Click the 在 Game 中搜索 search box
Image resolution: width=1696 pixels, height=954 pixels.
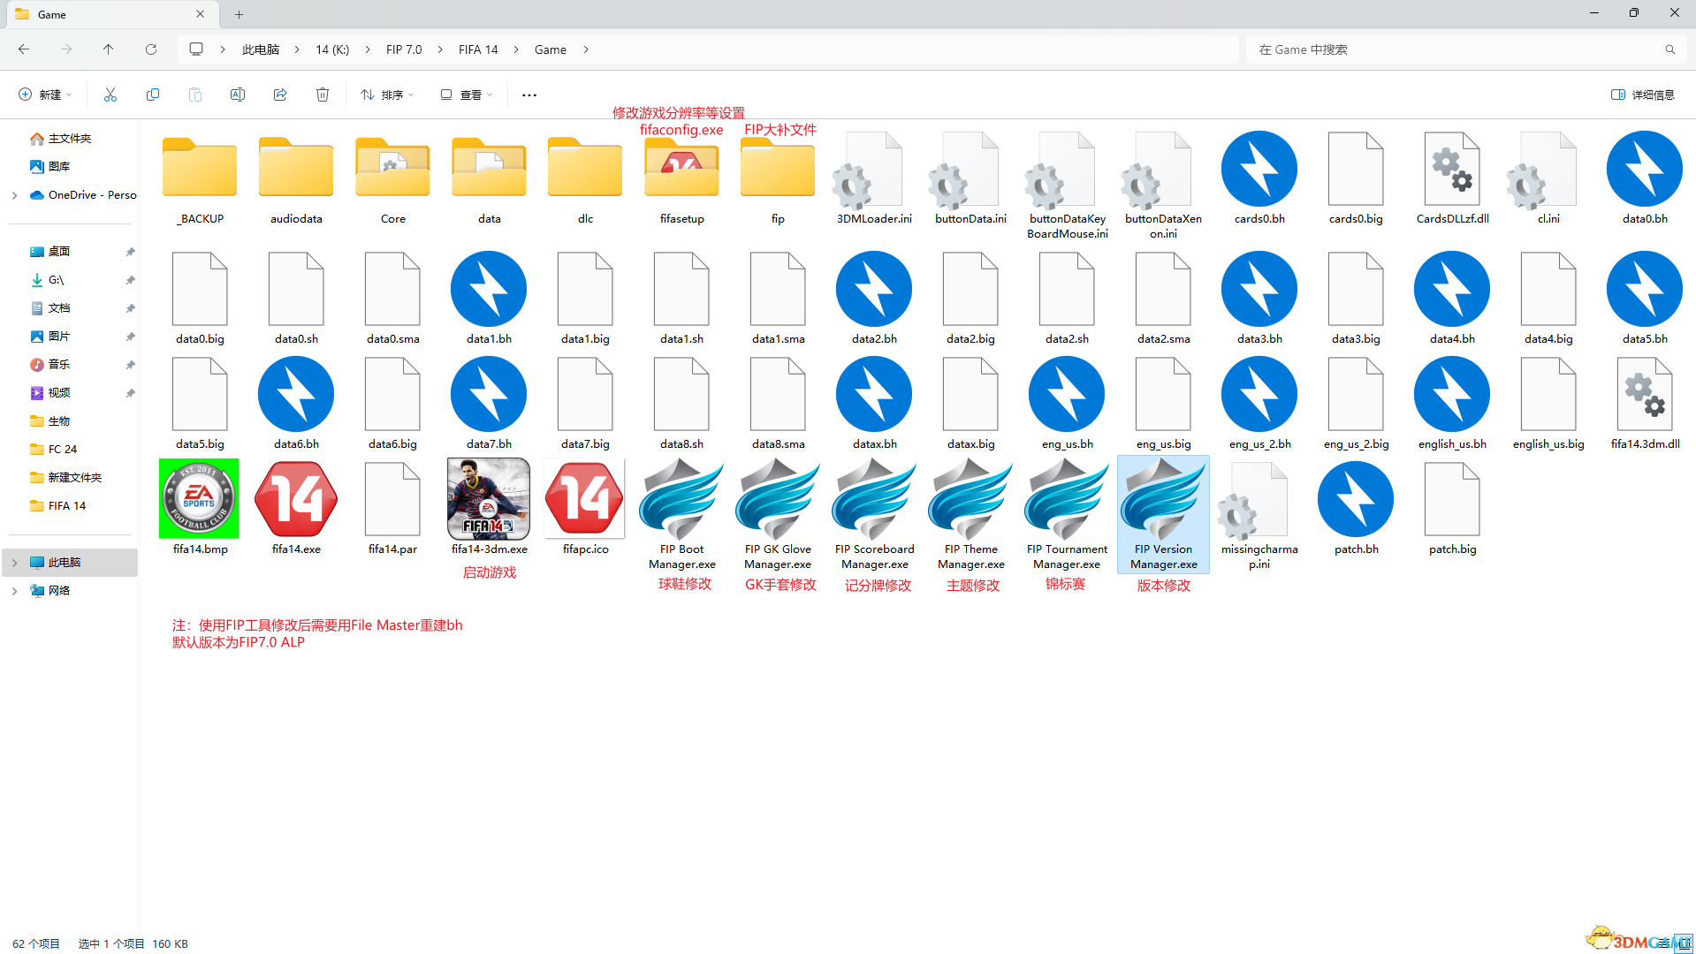(1458, 49)
